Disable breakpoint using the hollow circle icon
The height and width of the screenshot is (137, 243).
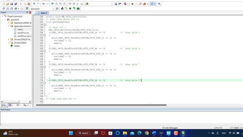pos(136,4)
